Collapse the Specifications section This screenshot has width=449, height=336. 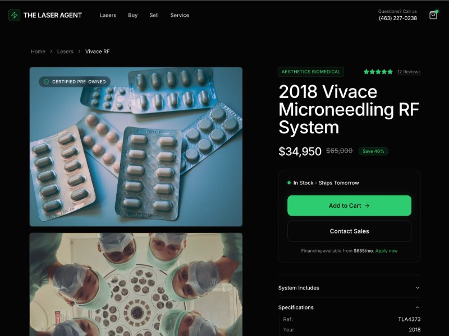coord(349,307)
